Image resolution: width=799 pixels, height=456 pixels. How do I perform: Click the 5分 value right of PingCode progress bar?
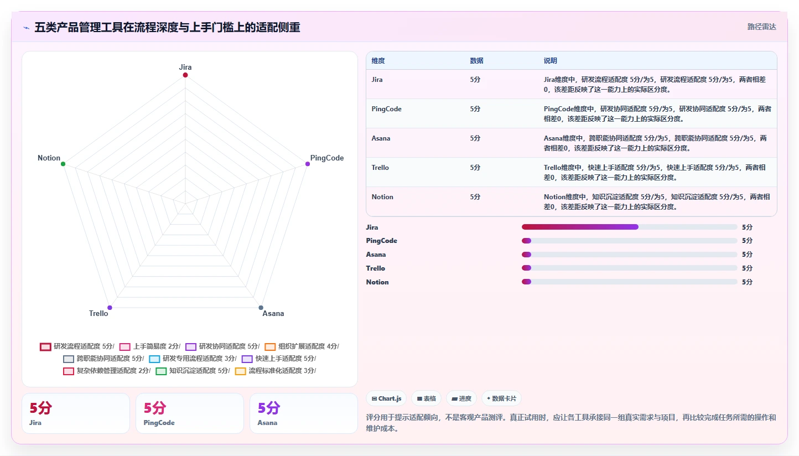pos(747,241)
